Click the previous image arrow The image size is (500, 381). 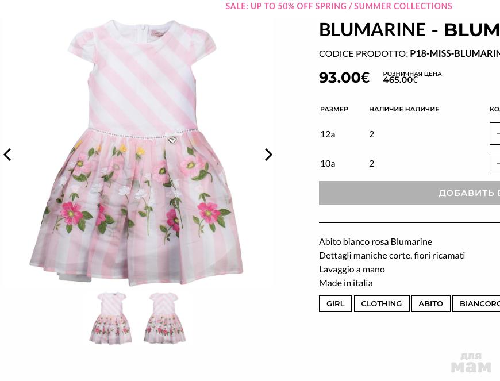[x=7, y=155]
